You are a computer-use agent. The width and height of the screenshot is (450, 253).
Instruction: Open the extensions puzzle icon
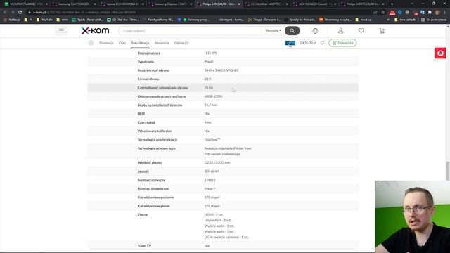pos(430,13)
